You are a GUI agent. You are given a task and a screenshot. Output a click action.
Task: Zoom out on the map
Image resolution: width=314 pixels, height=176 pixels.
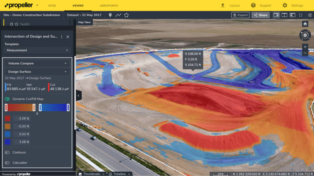[305, 53]
